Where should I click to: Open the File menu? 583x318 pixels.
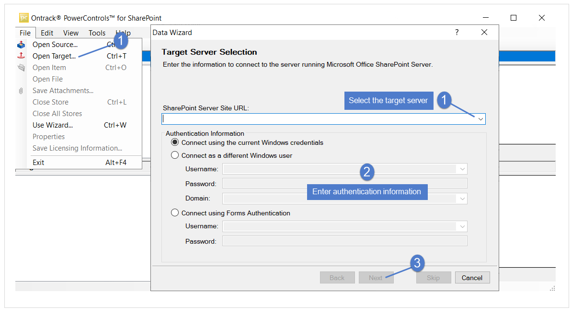click(x=25, y=33)
